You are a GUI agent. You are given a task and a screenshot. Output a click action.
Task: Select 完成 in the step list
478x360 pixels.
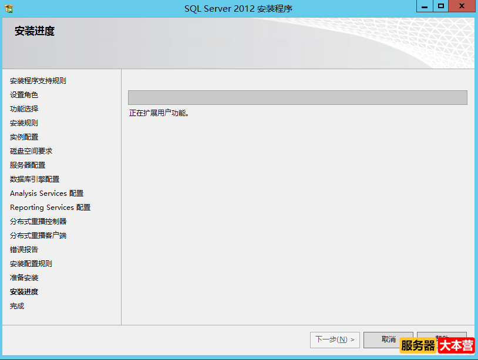click(x=17, y=306)
